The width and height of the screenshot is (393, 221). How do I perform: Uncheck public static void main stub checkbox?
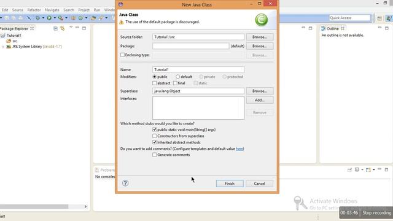pos(154,130)
